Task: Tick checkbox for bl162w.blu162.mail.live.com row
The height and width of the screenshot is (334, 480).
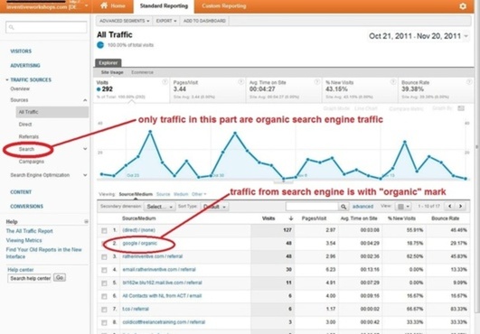Action: (x=104, y=283)
